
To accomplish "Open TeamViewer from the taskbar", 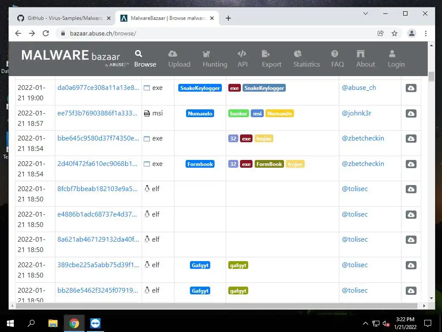I will coord(95,323).
